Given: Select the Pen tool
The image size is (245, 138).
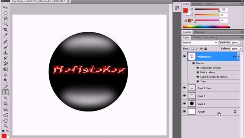Looking at the screenshot, I should (5, 87).
